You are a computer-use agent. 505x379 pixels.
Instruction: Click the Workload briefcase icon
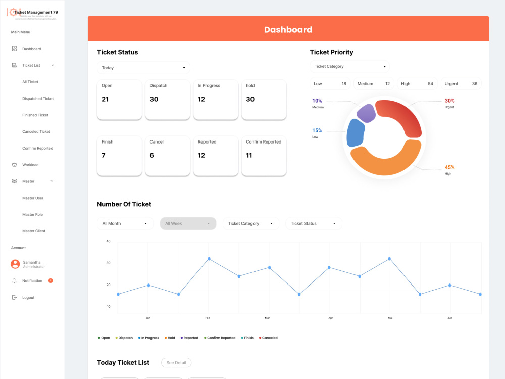pos(14,165)
